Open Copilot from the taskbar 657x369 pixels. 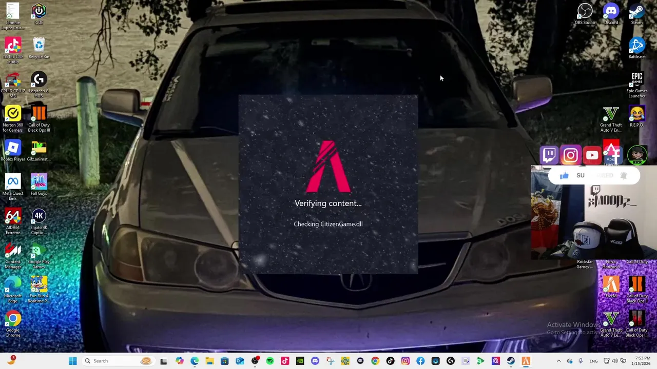click(179, 361)
